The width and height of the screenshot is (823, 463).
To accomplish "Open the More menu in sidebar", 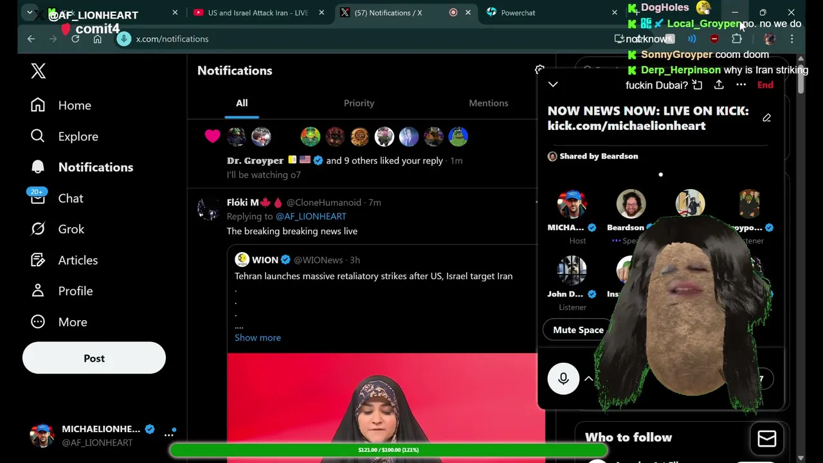I will [59, 322].
